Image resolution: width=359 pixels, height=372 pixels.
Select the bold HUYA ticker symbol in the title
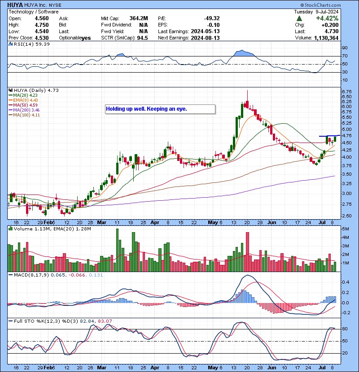pyautogui.click(x=15, y=5)
